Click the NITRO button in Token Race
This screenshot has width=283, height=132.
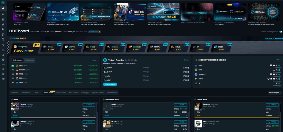pyautogui.click(x=269, y=38)
